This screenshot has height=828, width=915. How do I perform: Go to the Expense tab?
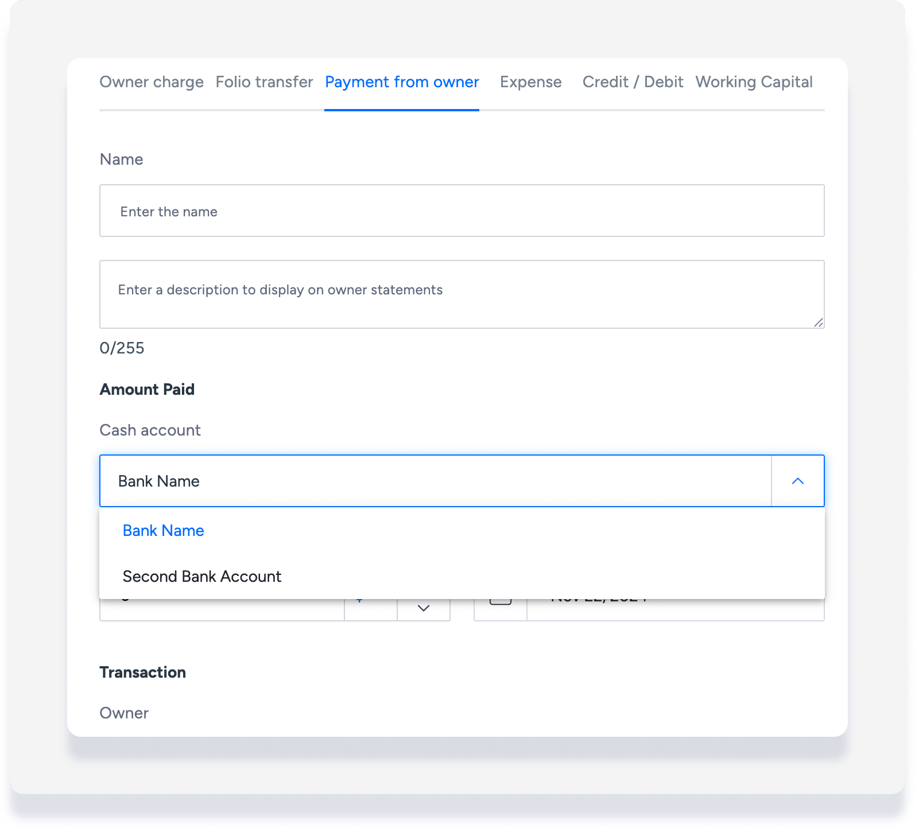coord(530,82)
